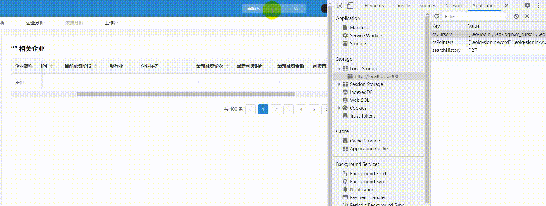Sort by 当前融资阶段 column arrows

point(96,66)
